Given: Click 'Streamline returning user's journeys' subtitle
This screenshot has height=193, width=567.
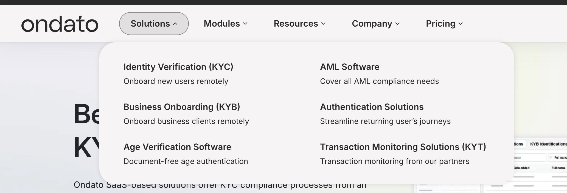Looking at the screenshot, I should click(x=385, y=121).
